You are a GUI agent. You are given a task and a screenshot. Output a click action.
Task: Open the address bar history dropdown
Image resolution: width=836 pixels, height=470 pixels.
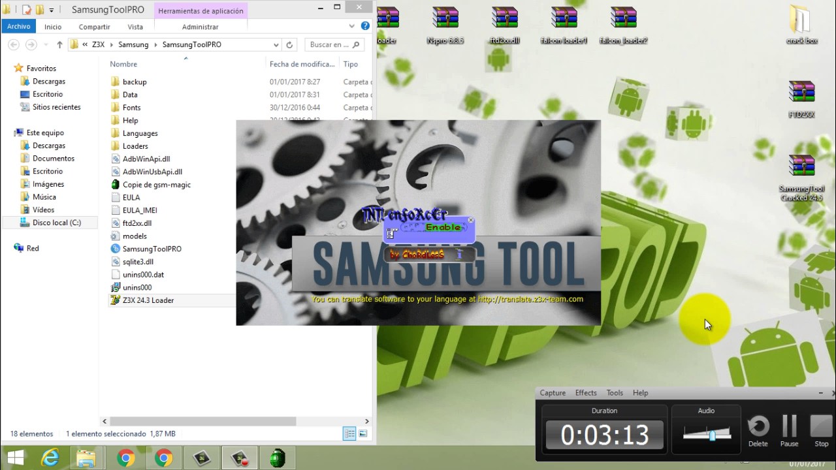point(276,45)
